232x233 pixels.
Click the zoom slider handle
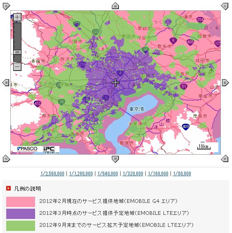pos(17,52)
